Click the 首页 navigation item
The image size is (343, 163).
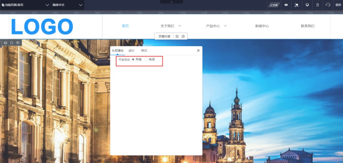coord(125,26)
